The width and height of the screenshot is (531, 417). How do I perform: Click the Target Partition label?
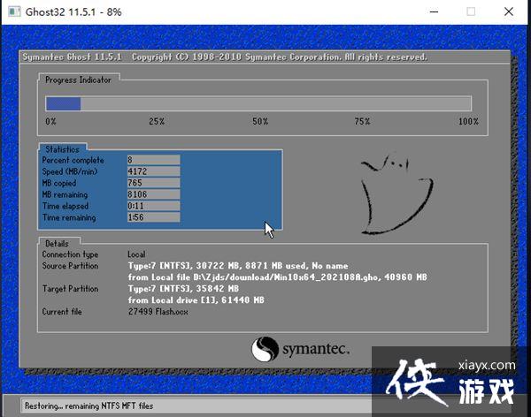(70, 289)
